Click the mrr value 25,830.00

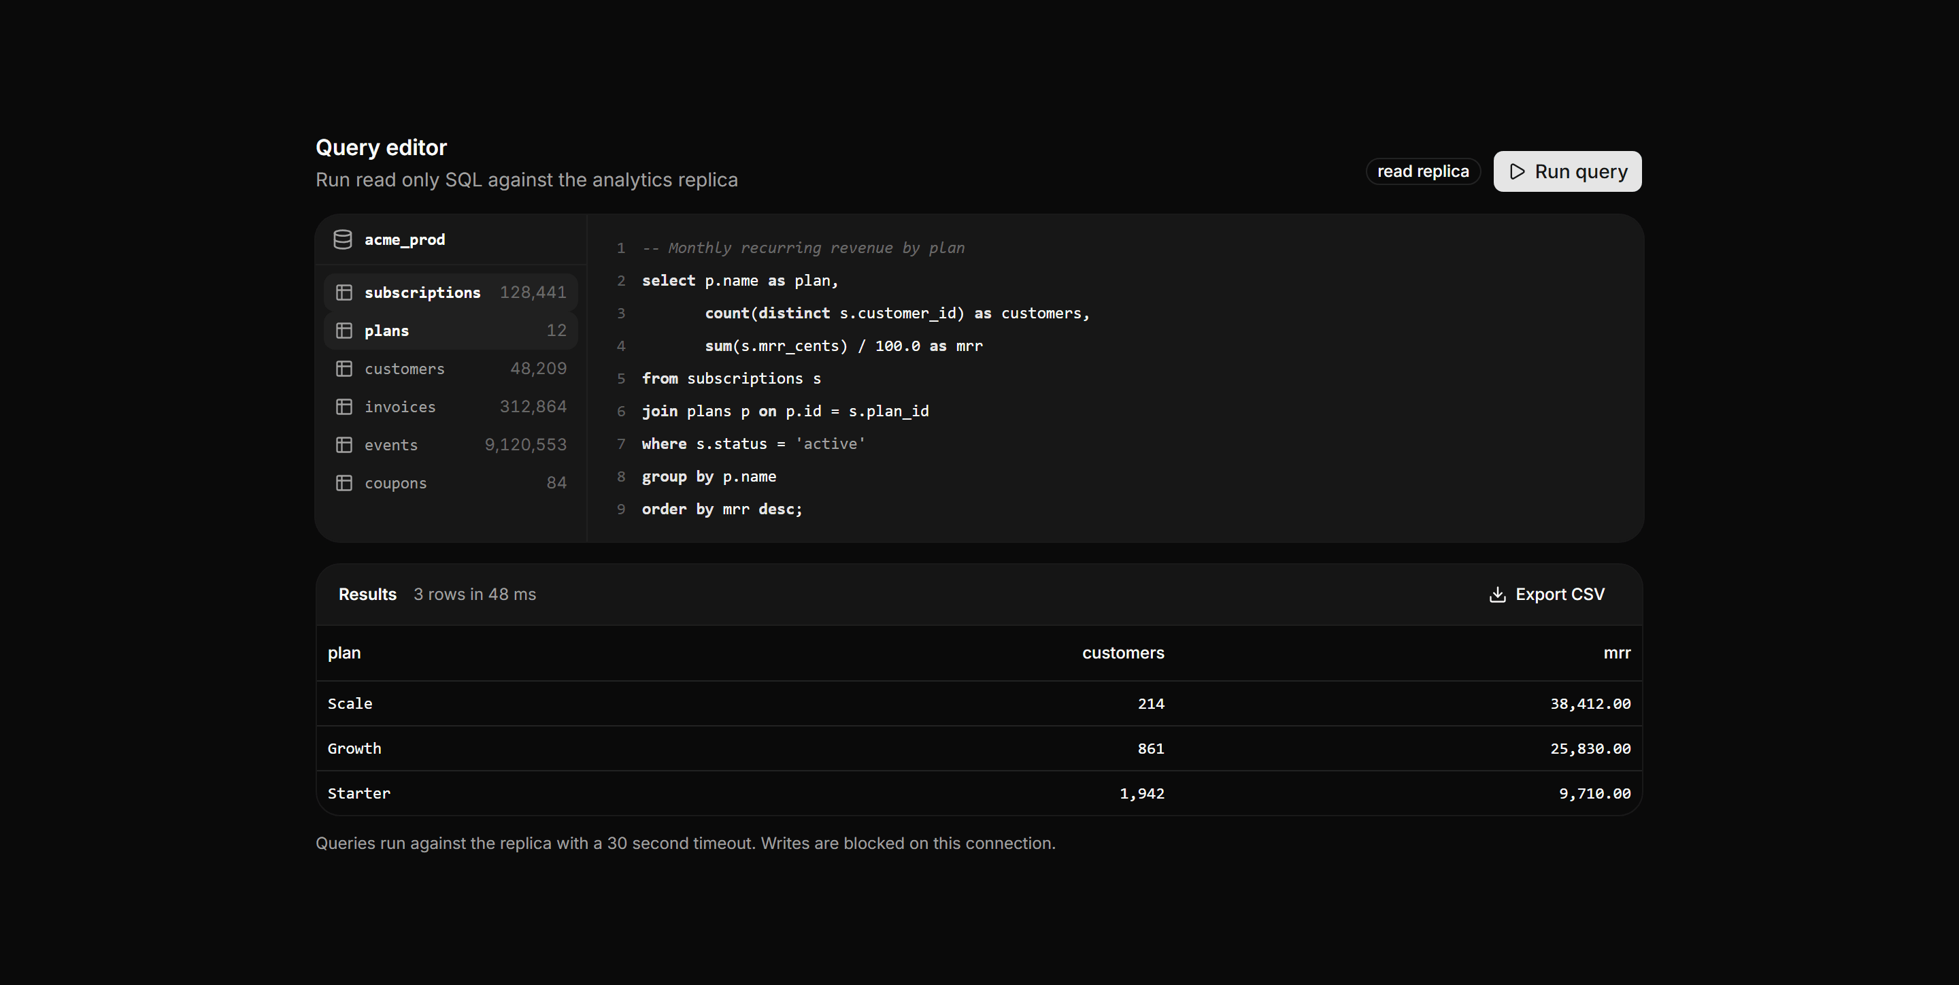pyautogui.click(x=1590, y=748)
